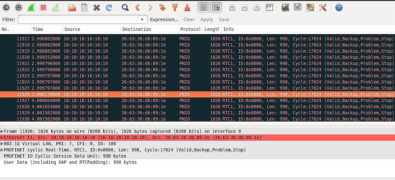This screenshot has width=395, height=180.
Task: Click the Expression... button
Action: tap(164, 19)
